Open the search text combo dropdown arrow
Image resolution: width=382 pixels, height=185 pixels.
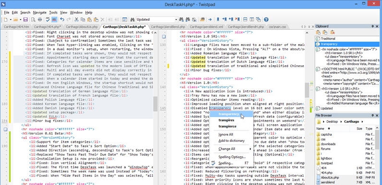tap(176, 20)
